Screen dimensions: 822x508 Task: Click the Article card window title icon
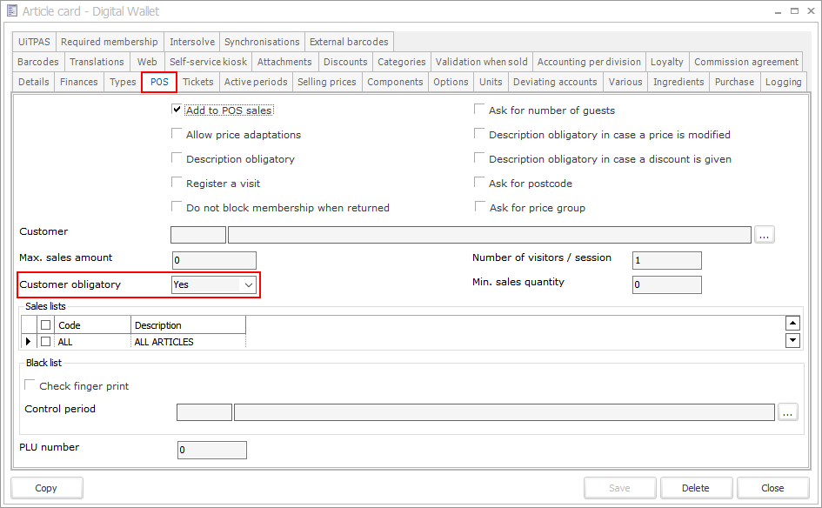click(x=12, y=11)
